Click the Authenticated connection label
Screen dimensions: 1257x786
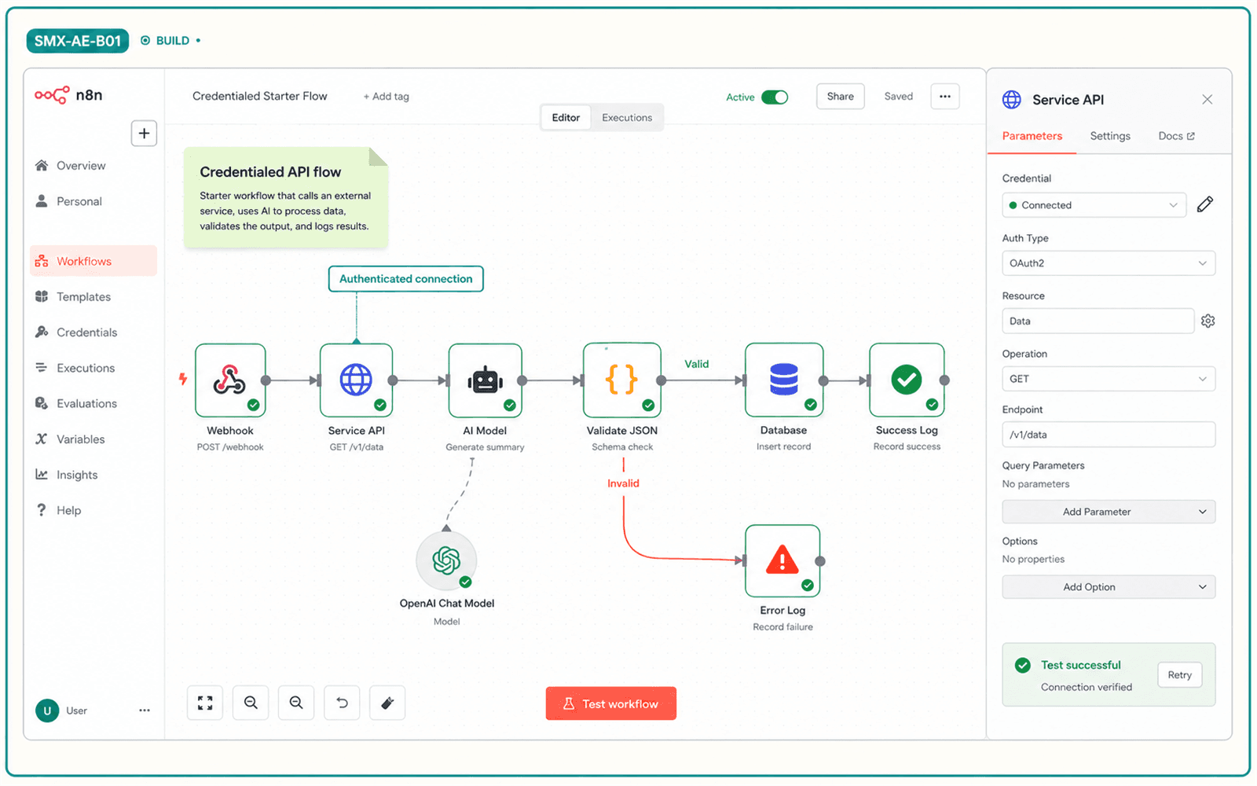(405, 279)
